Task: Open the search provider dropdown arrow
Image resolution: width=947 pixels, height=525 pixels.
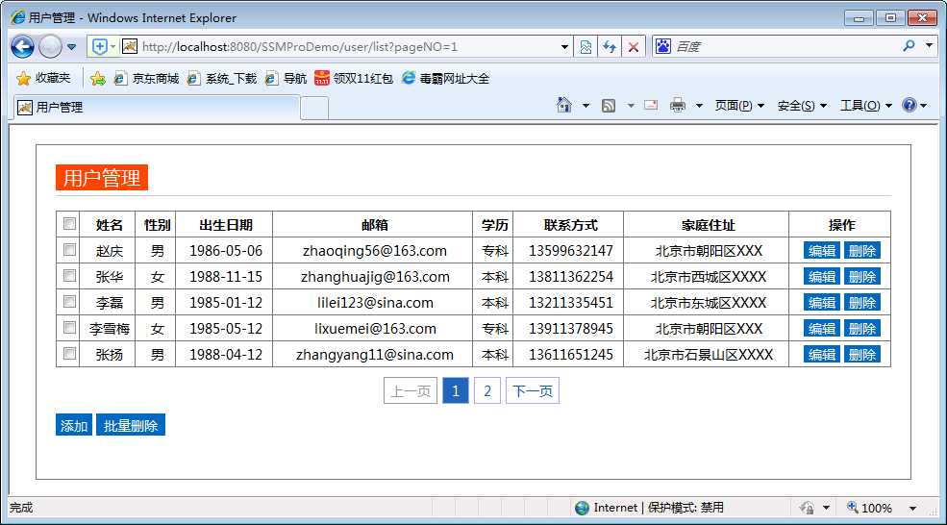Action: click(929, 46)
